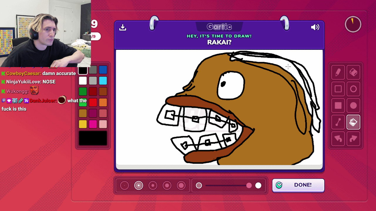Screen dimensions: 376x211
Task: Select the brown color swatch
Action: pos(103,91)
